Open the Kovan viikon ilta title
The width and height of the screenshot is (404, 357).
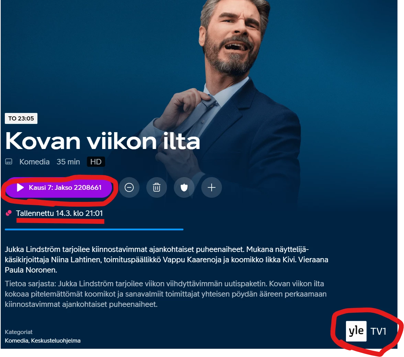click(x=102, y=141)
